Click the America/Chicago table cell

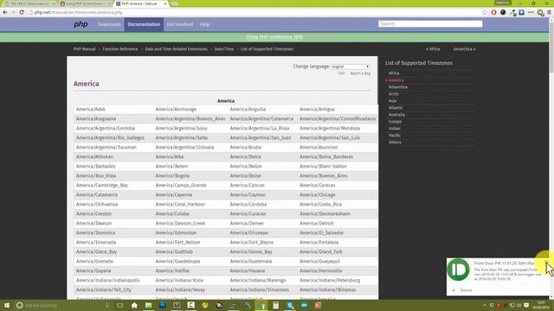point(318,194)
